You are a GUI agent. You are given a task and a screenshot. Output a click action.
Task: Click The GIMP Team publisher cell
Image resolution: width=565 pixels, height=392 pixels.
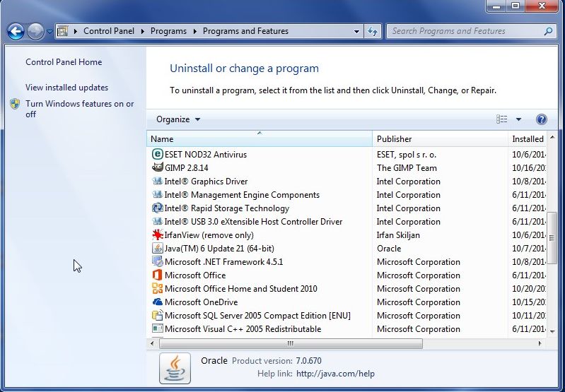(407, 167)
